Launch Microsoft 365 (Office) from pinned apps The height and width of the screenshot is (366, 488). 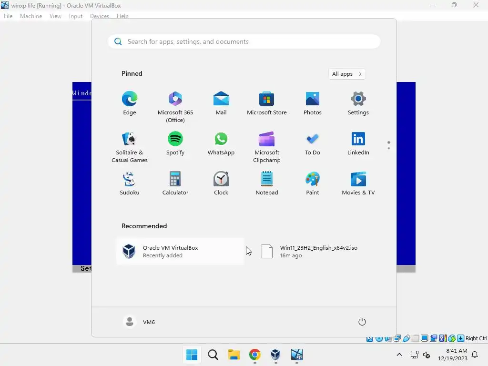175,107
